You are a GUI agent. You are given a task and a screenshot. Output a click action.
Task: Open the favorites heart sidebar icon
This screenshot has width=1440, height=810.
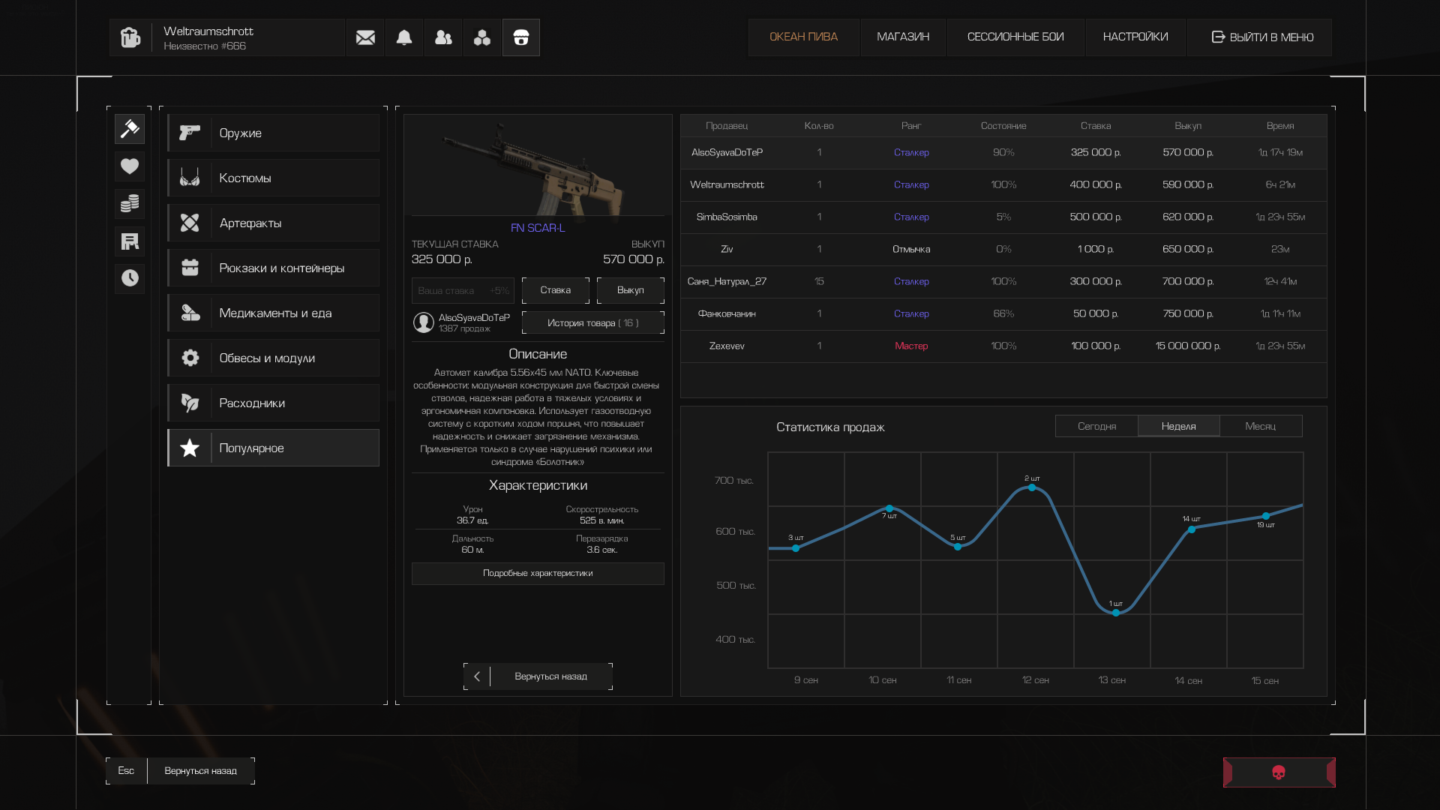pos(130,166)
